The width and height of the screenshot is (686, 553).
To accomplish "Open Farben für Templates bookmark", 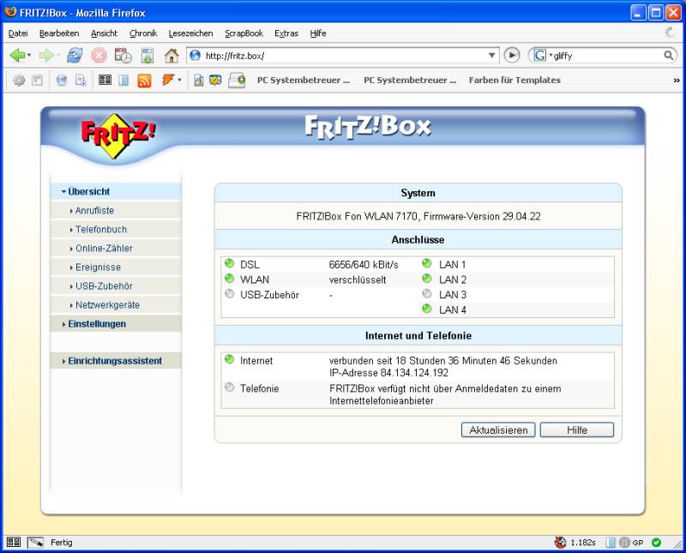I will point(514,80).
